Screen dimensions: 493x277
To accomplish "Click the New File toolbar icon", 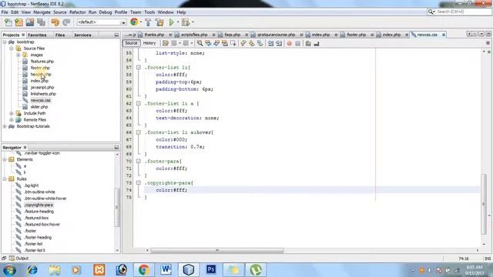I will pyautogui.click(x=8, y=22).
